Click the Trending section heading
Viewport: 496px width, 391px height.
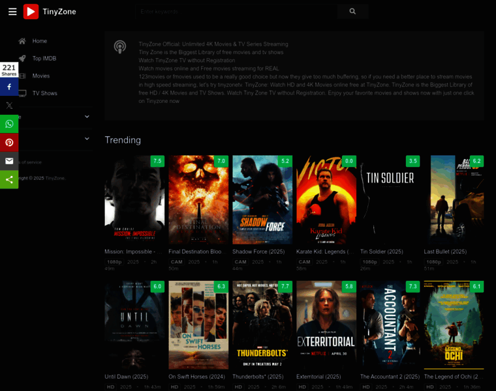(123, 140)
